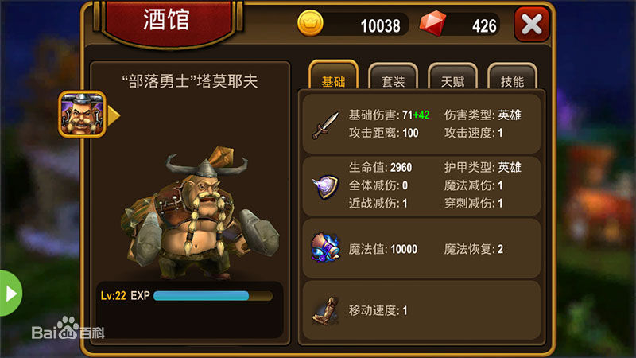The height and width of the screenshot is (358, 636).
Task: Select the 技能 tab
Action: pos(512,76)
